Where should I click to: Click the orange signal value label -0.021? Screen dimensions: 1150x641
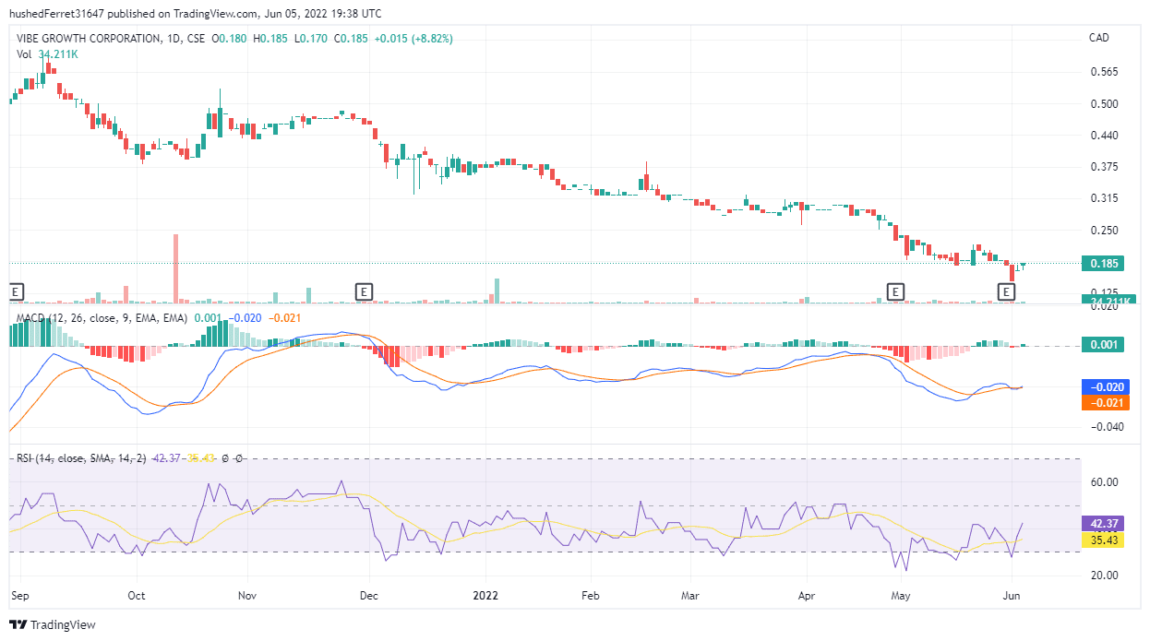point(1105,402)
